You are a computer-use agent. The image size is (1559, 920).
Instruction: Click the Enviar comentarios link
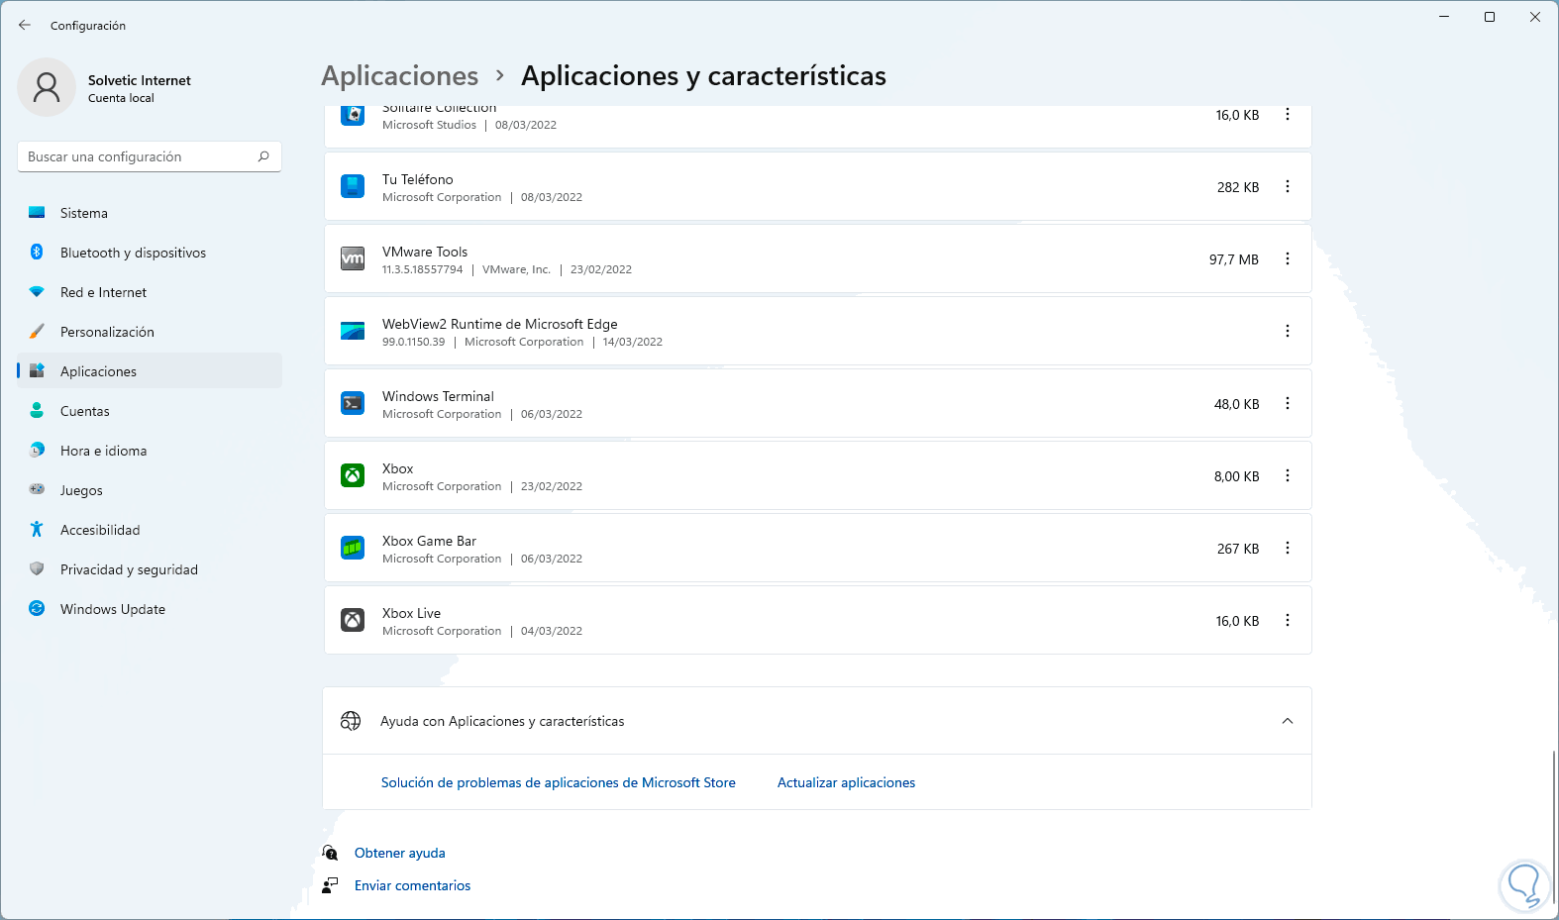tap(412, 885)
